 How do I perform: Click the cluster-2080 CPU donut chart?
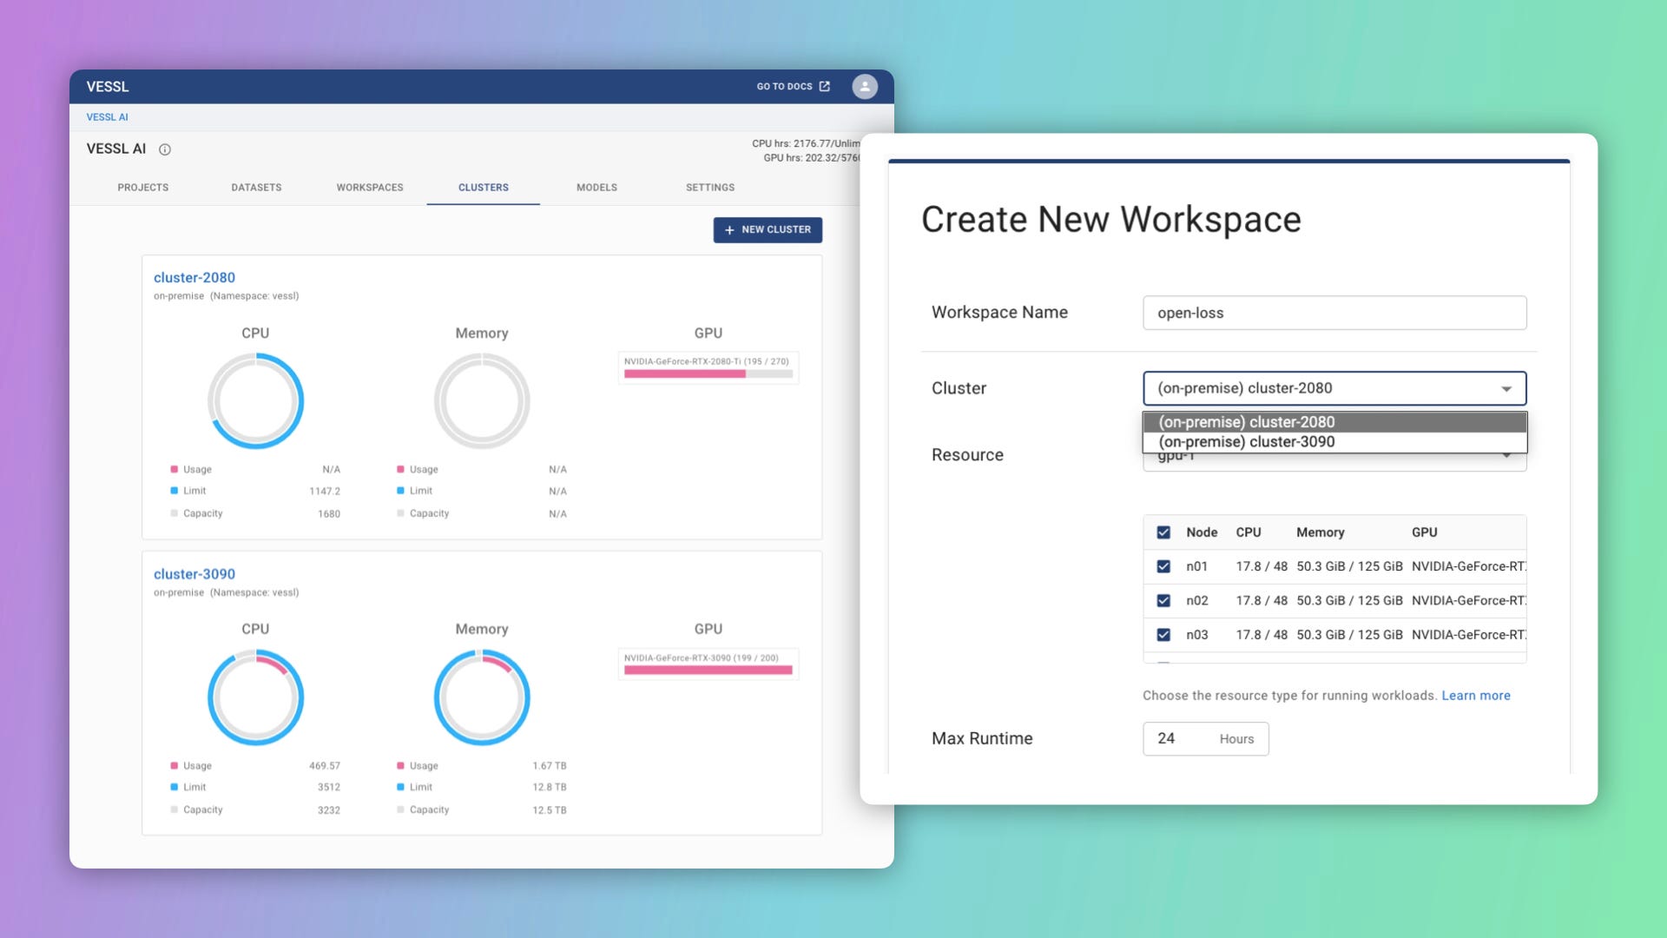(x=255, y=400)
